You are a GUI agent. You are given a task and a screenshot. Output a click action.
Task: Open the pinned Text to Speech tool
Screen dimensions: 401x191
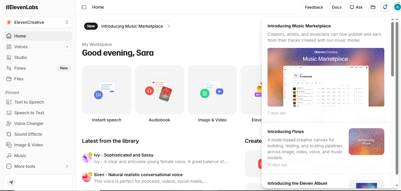tap(38, 102)
